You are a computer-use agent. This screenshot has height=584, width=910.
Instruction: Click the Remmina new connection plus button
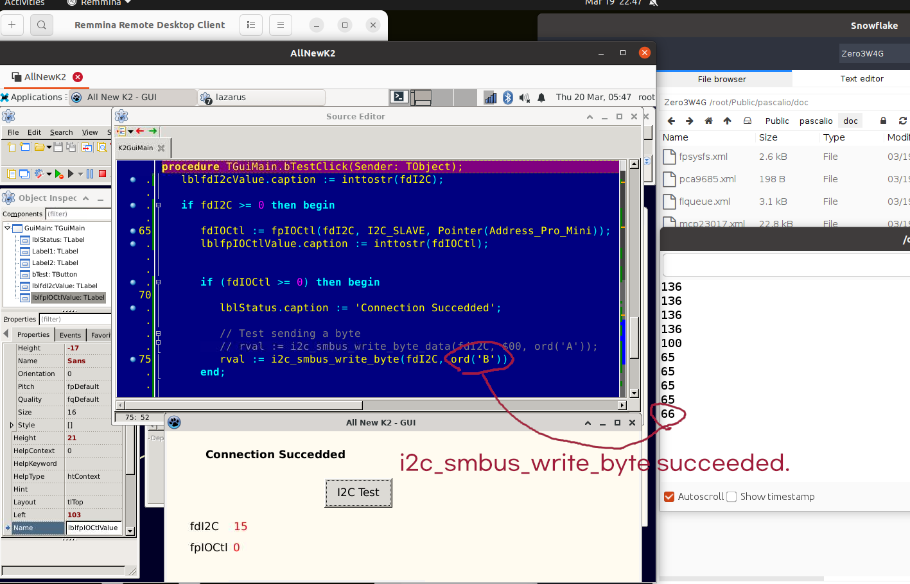pos(12,25)
